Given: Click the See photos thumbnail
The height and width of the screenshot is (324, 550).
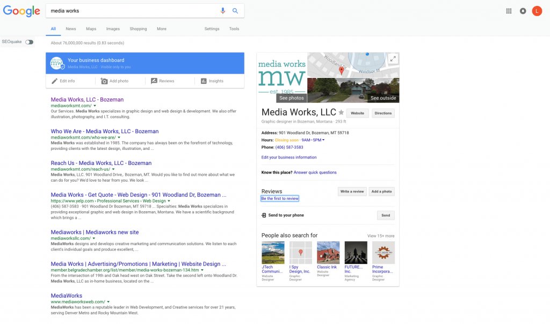Looking at the screenshot, I should click(281, 77).
